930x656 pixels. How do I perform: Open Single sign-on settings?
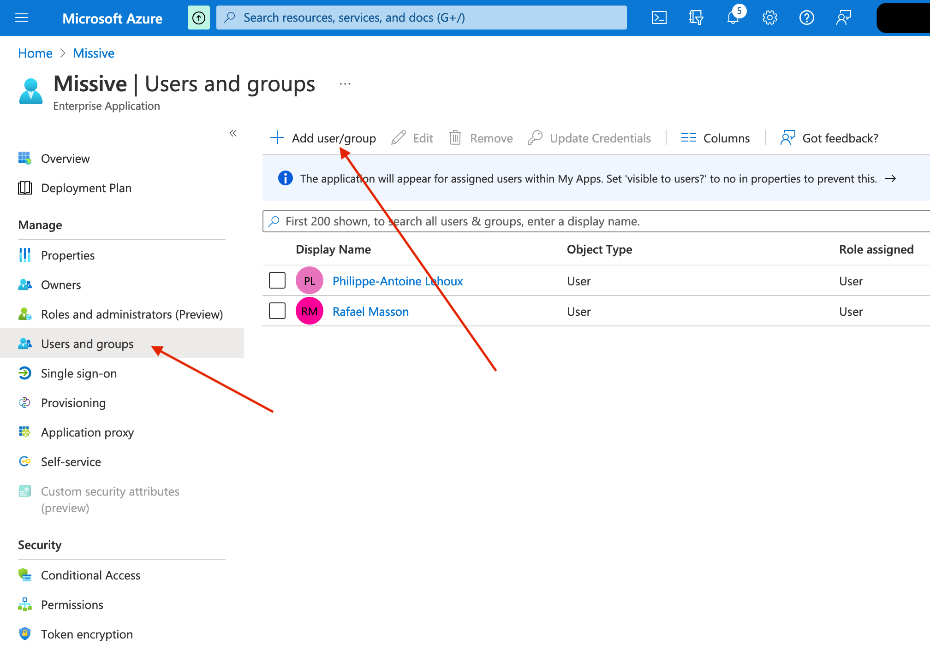[79, 373]
